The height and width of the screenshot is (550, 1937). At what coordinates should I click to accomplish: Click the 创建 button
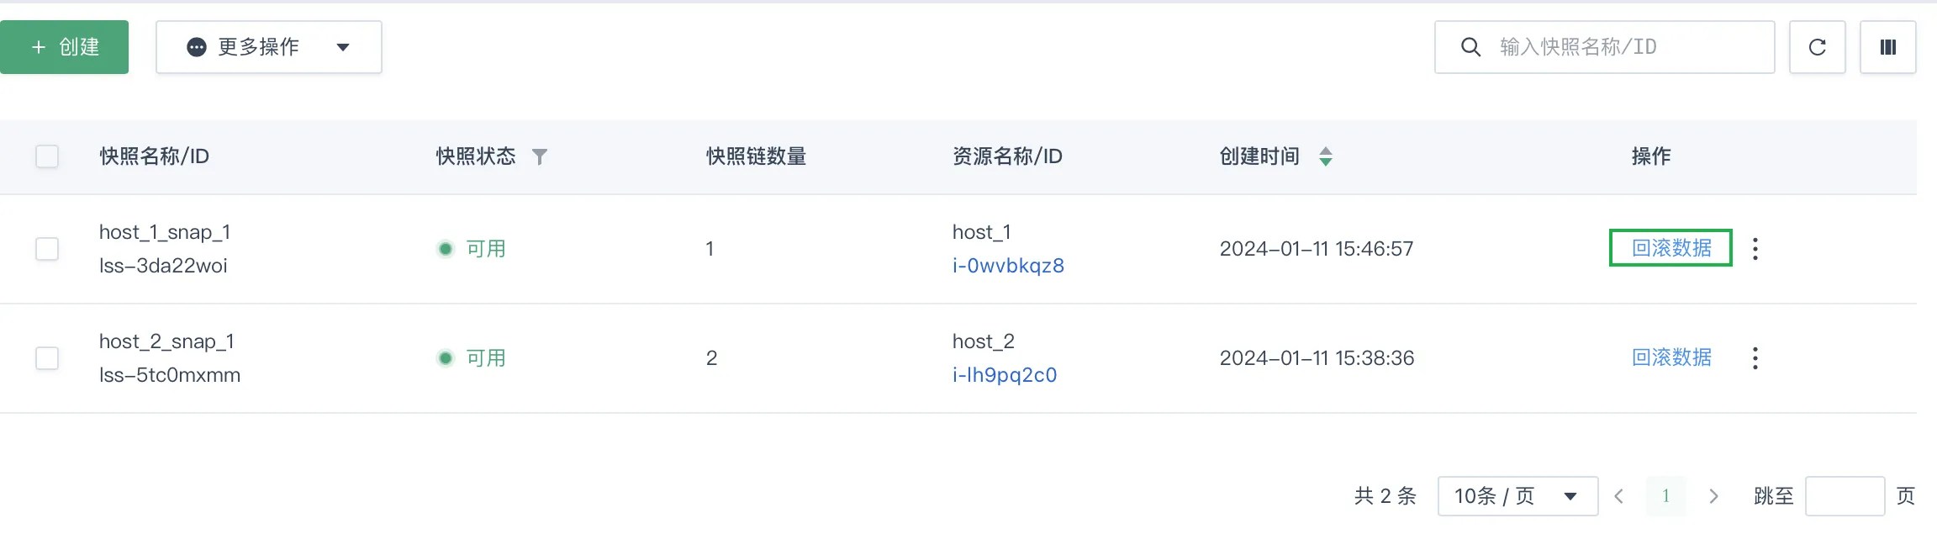click(x=64, y=47)
